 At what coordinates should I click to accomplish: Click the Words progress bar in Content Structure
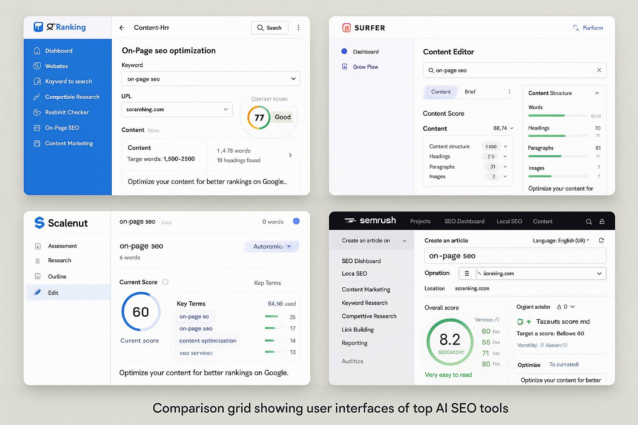pyautogui.click(x=558, y=115)
